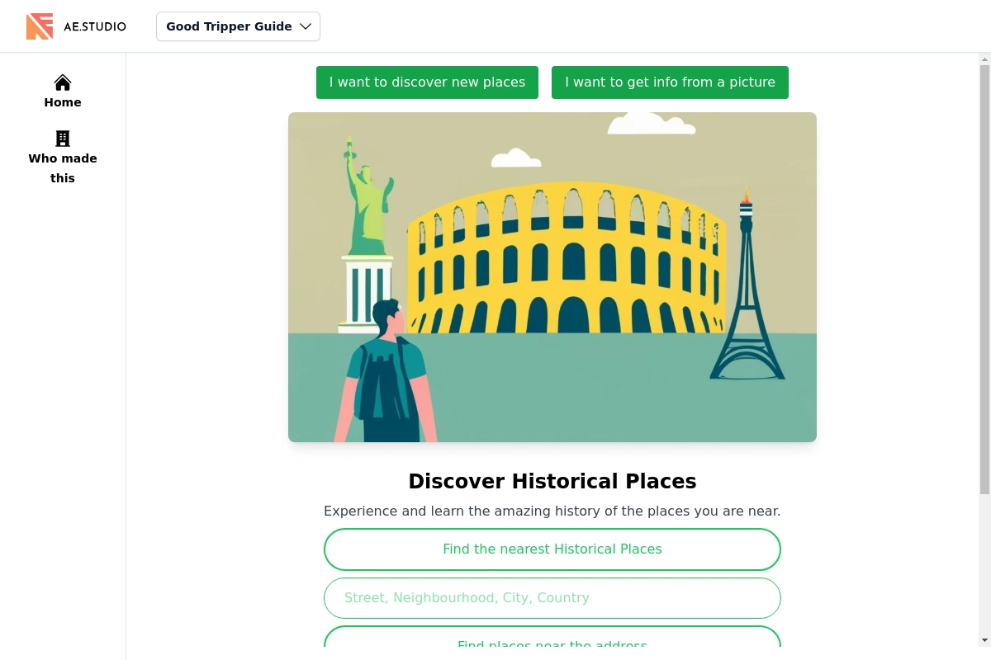The width and height of the screenshot is (991, 660).
Task: Click the AE Studio orange logo icon
Action: 40,26
